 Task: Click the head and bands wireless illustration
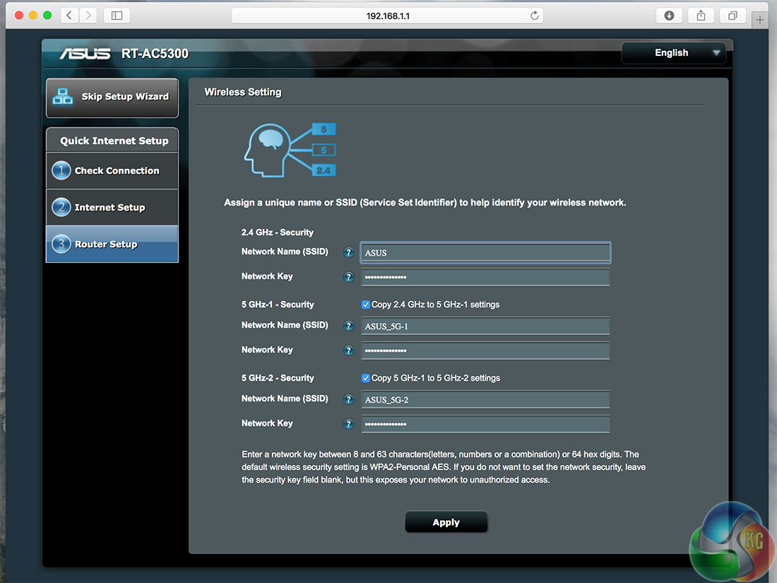click(290, 151)
